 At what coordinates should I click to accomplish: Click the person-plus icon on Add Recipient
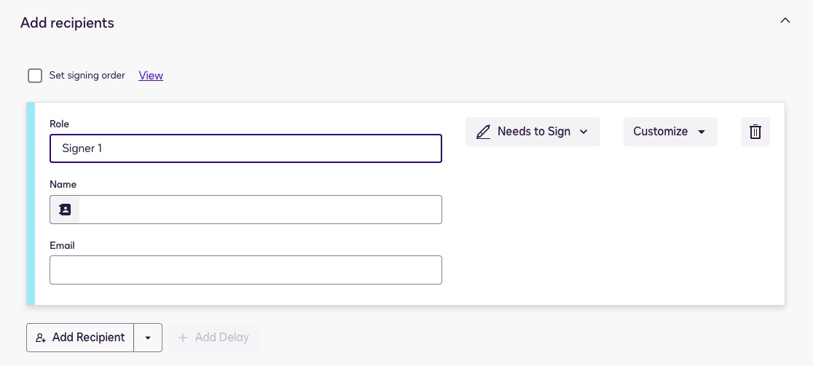coord(41,338)
